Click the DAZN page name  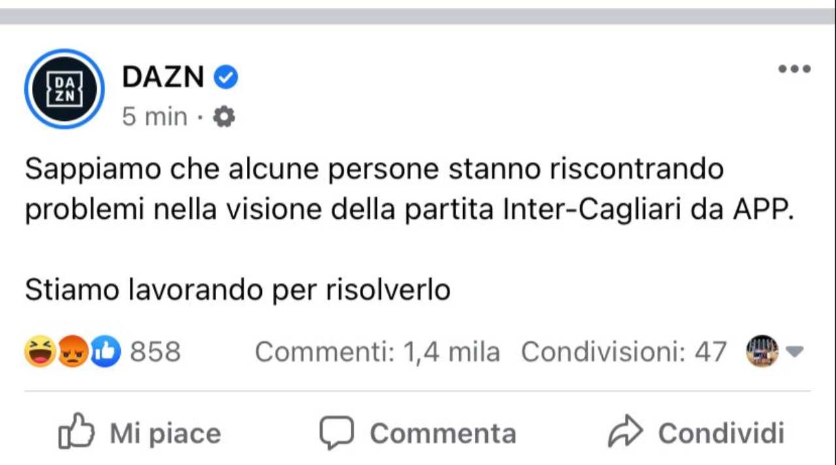tap(163, 78)
